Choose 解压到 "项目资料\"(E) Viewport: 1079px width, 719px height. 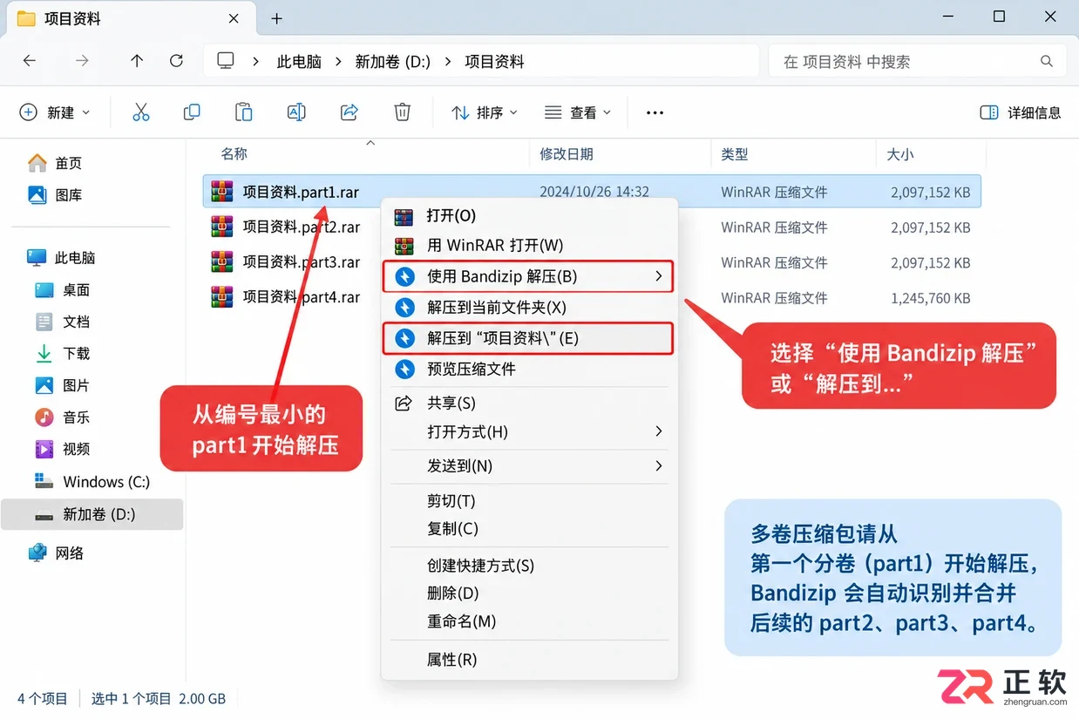click(528, 338)
